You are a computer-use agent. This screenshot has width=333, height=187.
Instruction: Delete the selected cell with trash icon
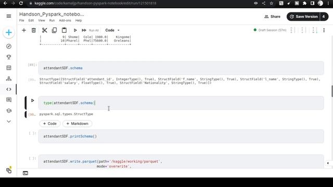pos(33,30)
